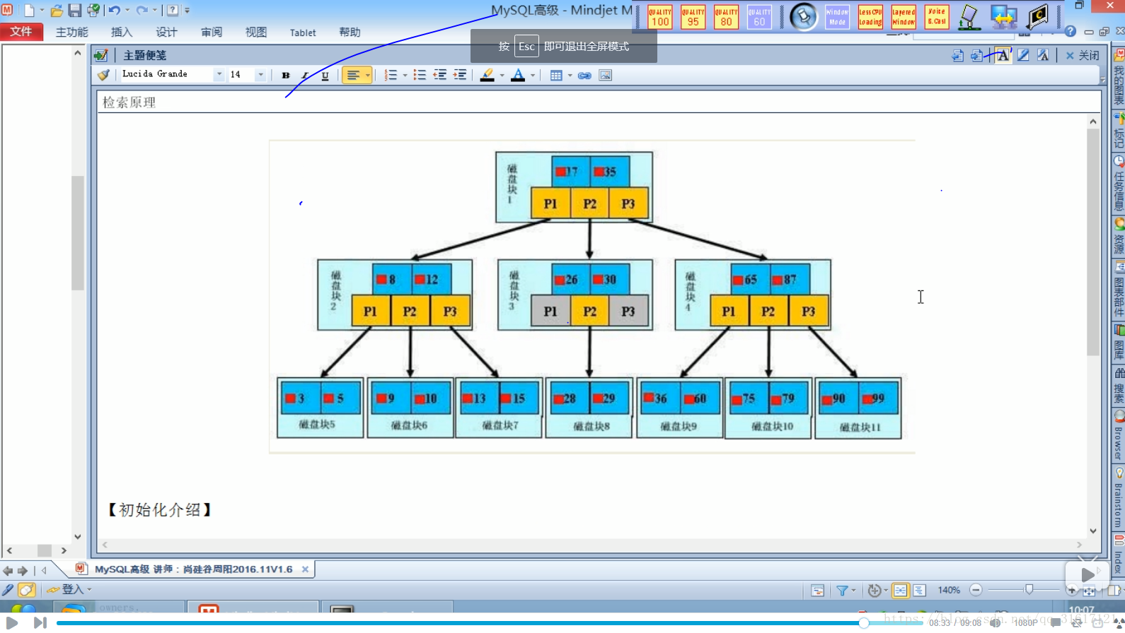Toggle Window Mode in the overlay toolbar

click(837, 17)
